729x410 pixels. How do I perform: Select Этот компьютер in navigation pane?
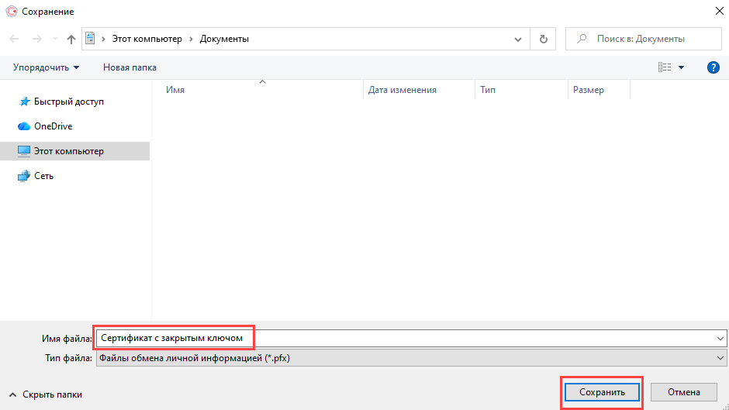pos(68,151)
